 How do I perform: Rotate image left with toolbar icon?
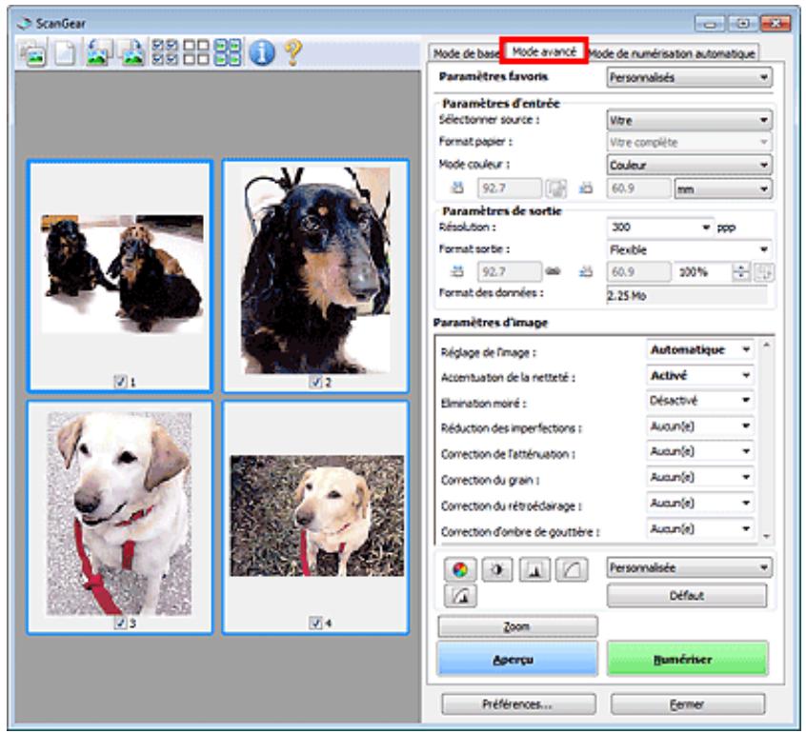99,53
